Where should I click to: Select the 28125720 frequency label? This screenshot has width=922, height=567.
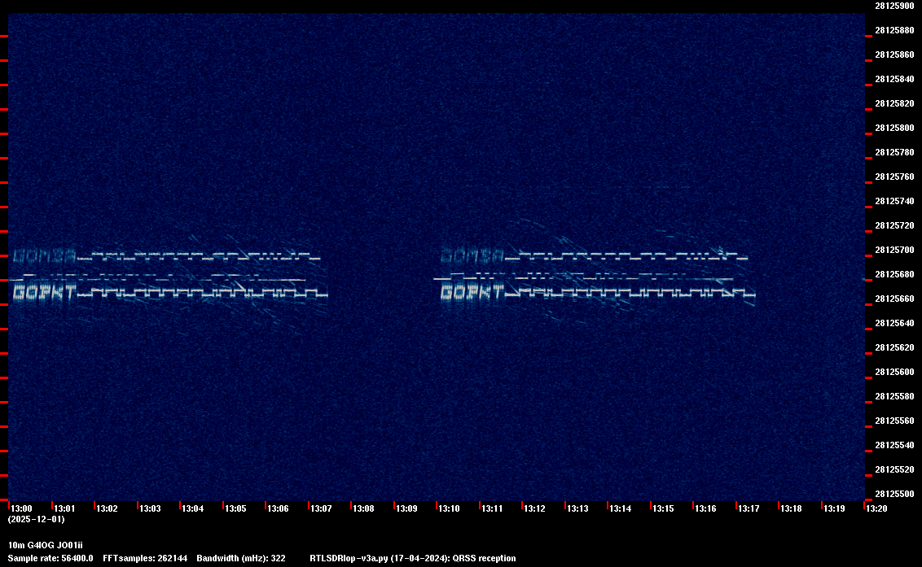pyautogui.click(x=895, y=225)
